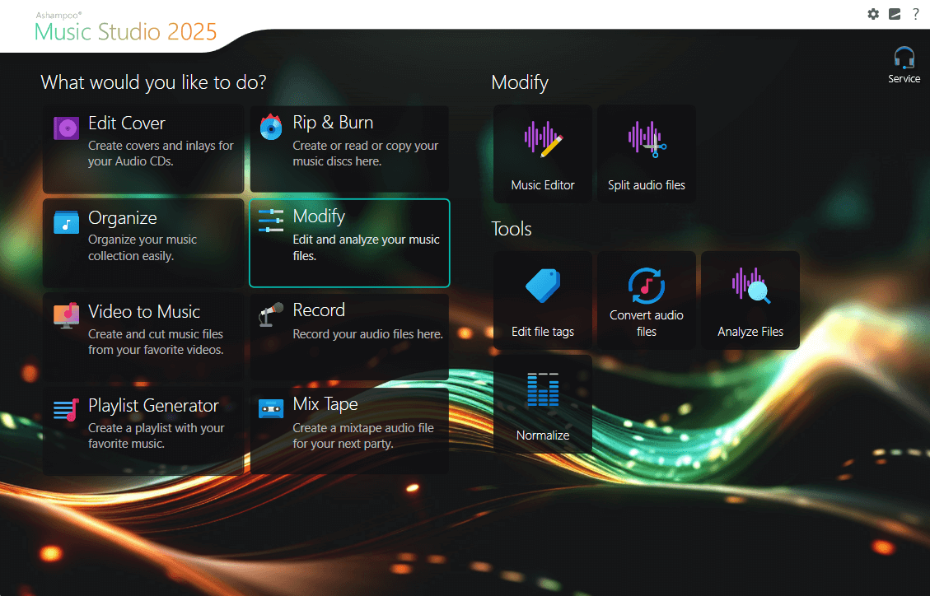Select the Edit Cover category
This screenshot has height=596, width=930.
tap(143, 149)
